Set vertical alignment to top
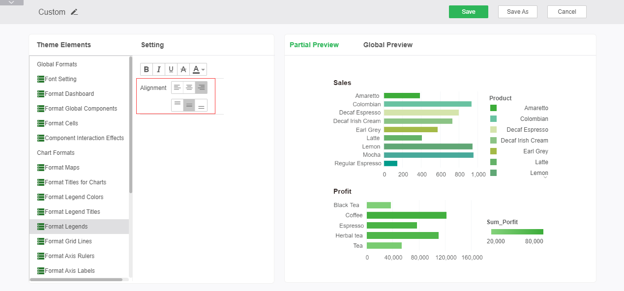This screenshot has height=291, width=624. pyautogui.click(x=177, y=105)
